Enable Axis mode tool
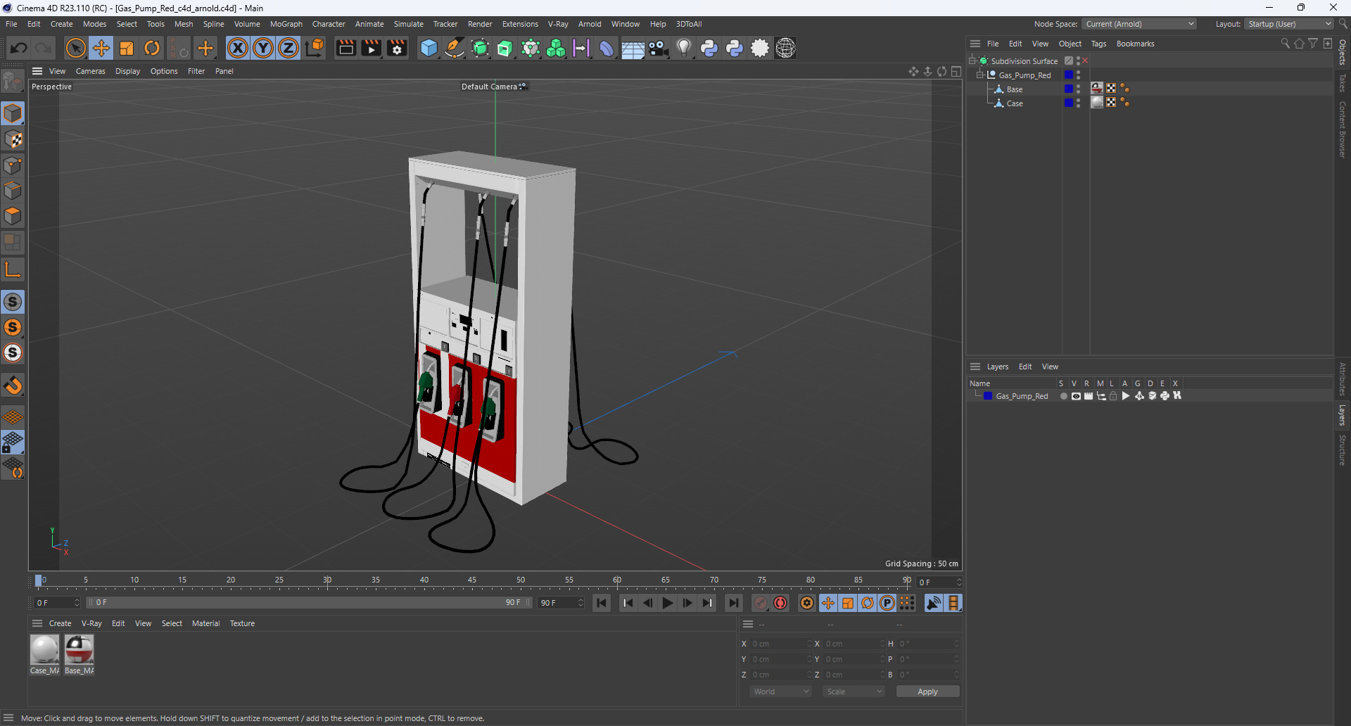The image size is (1351, 726). (13, 269)
